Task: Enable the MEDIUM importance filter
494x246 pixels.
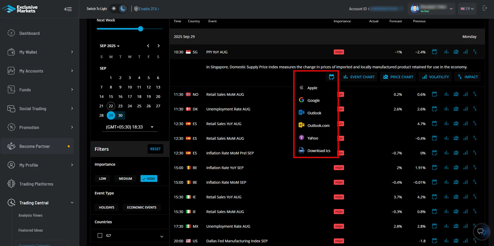Action: (x=125, y=179)
